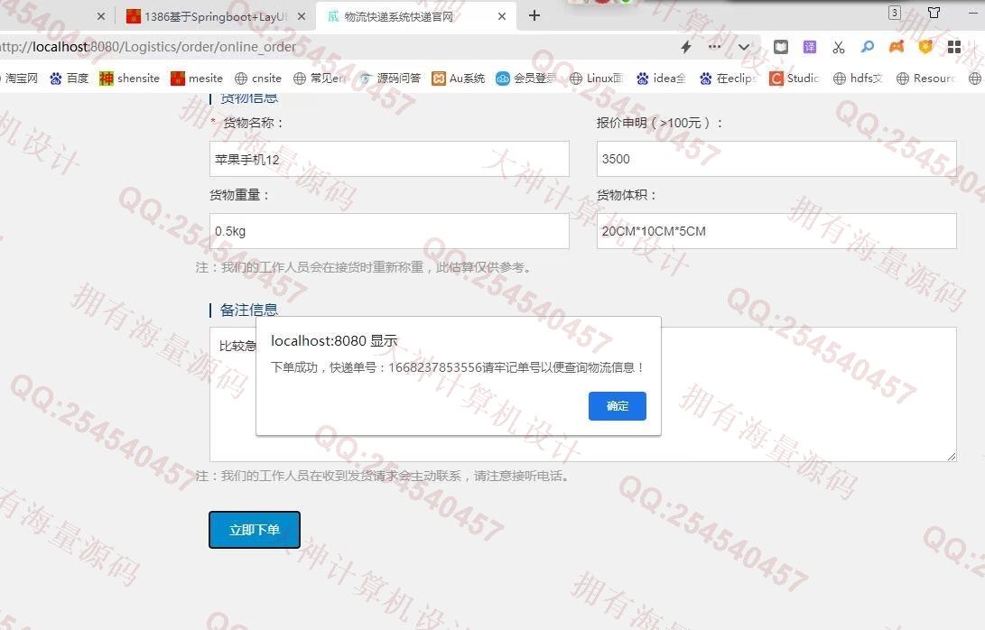
Task: Click the 货物名称 field containing 苹果手机12
Action: tap(389, 159)
